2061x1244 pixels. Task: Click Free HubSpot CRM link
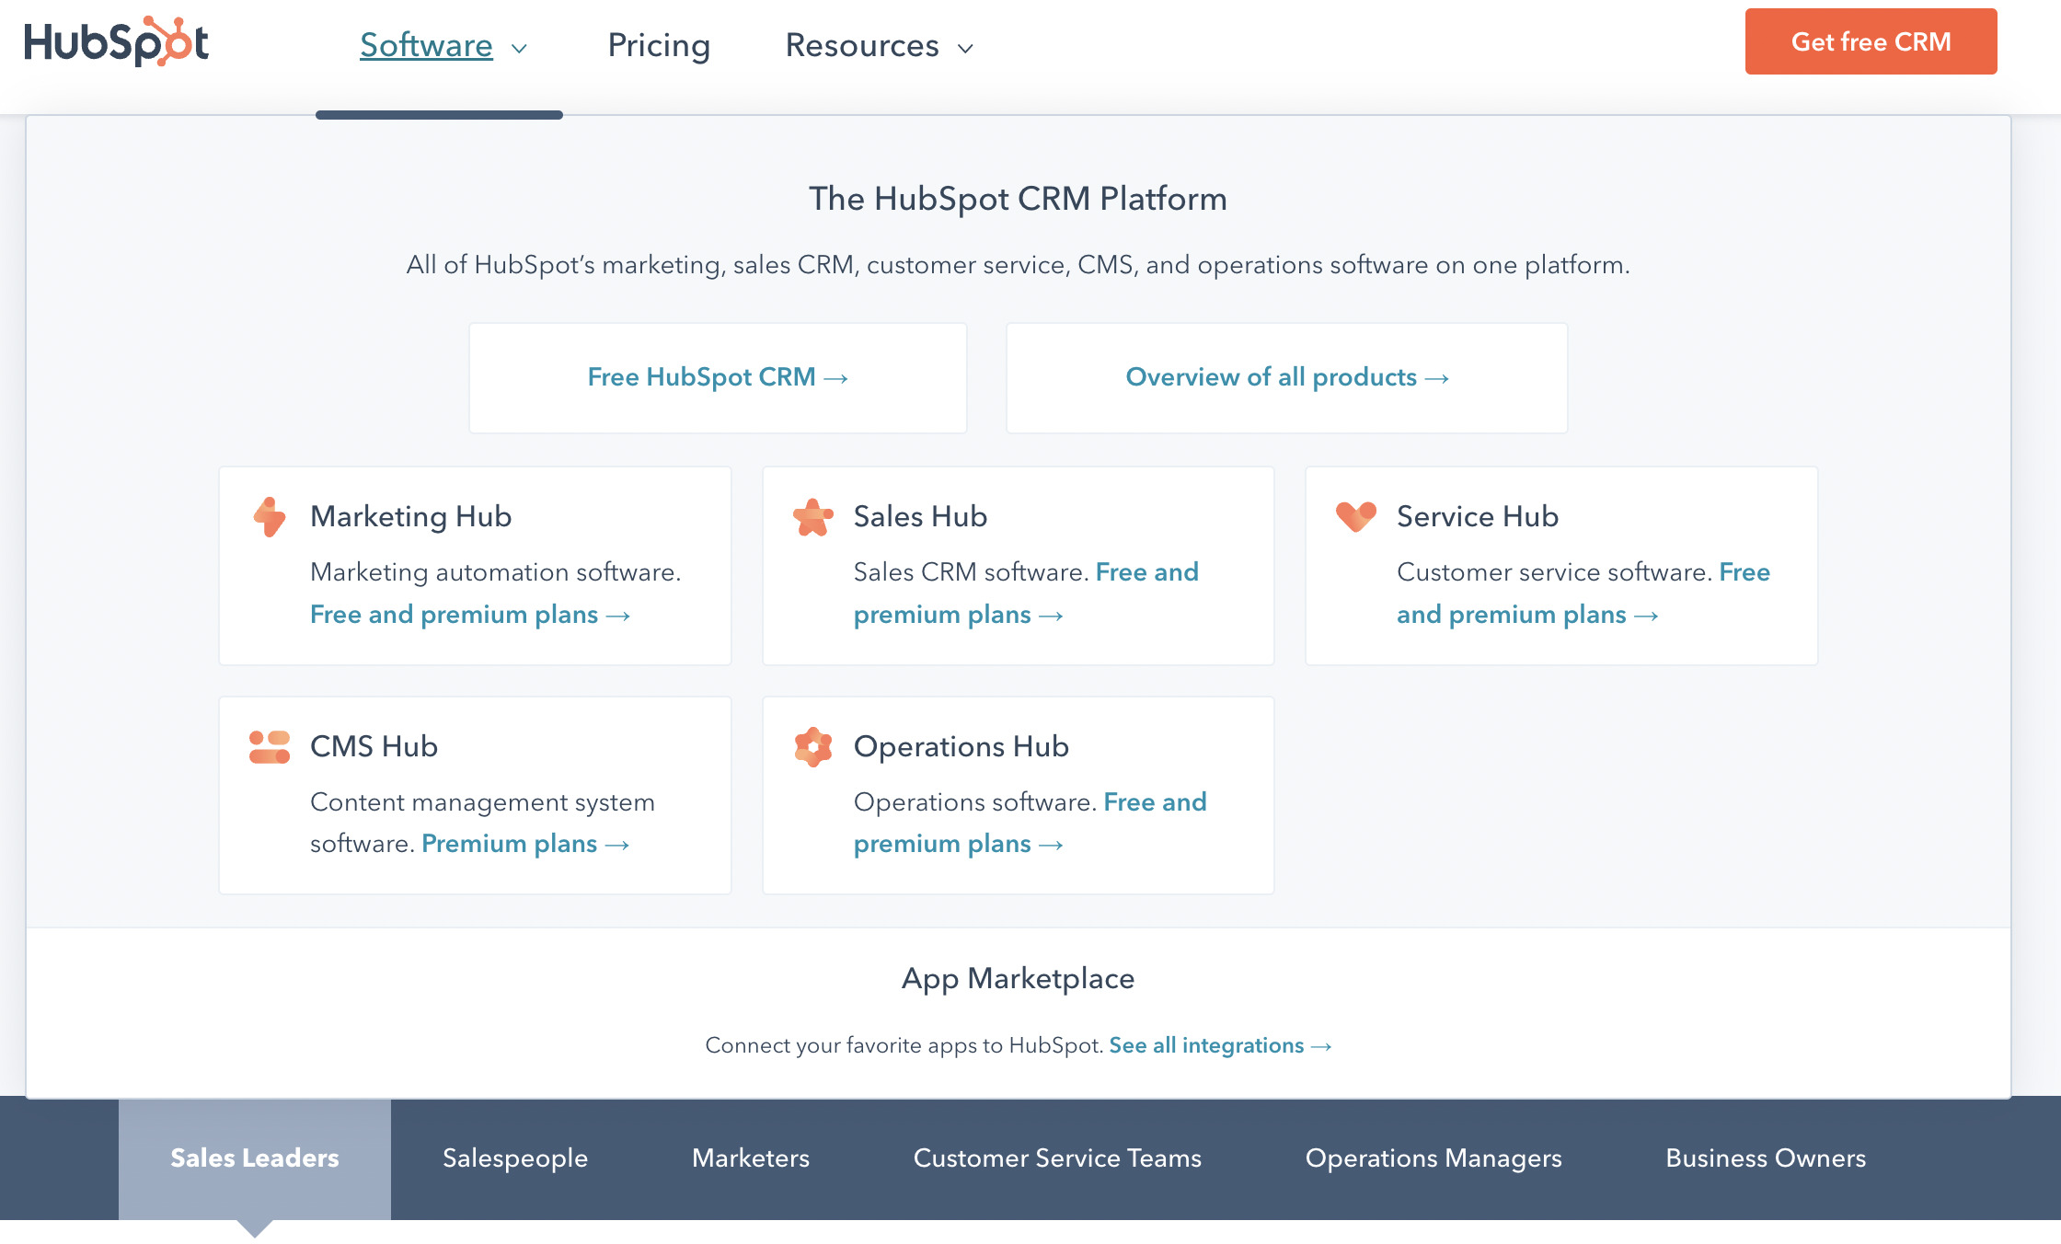(717, 377)
